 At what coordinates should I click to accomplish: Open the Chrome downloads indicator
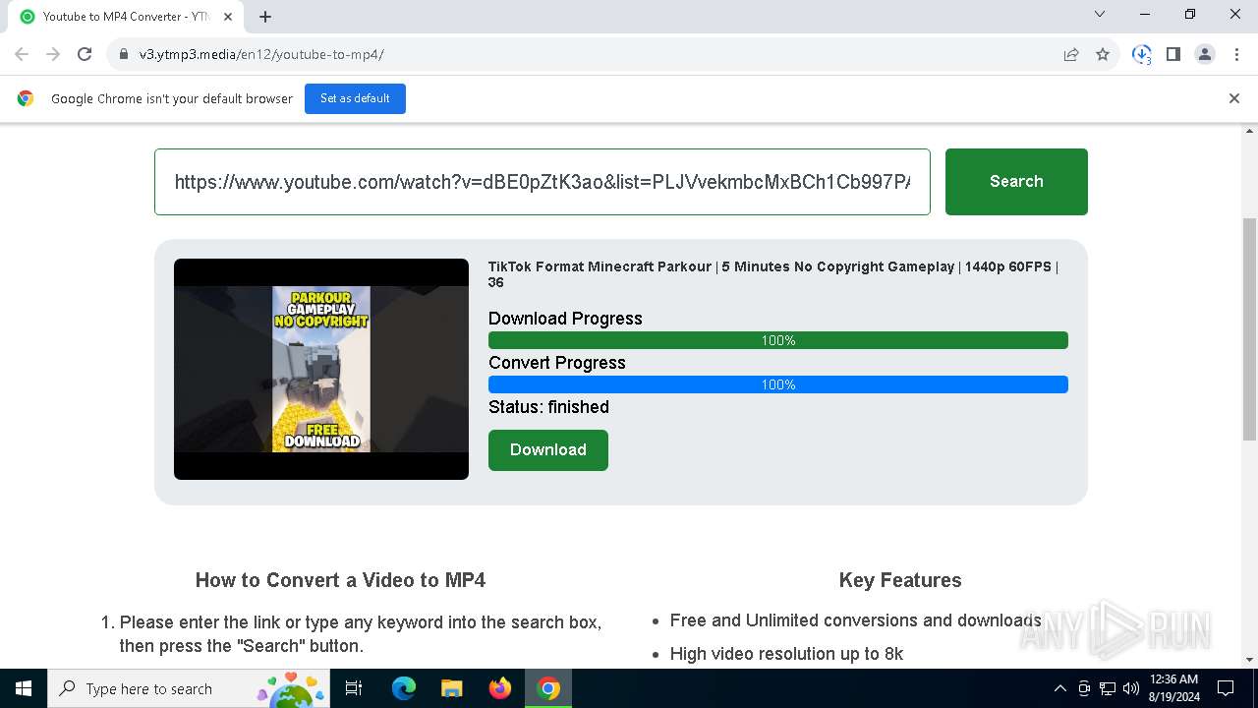click(1141, 54)
